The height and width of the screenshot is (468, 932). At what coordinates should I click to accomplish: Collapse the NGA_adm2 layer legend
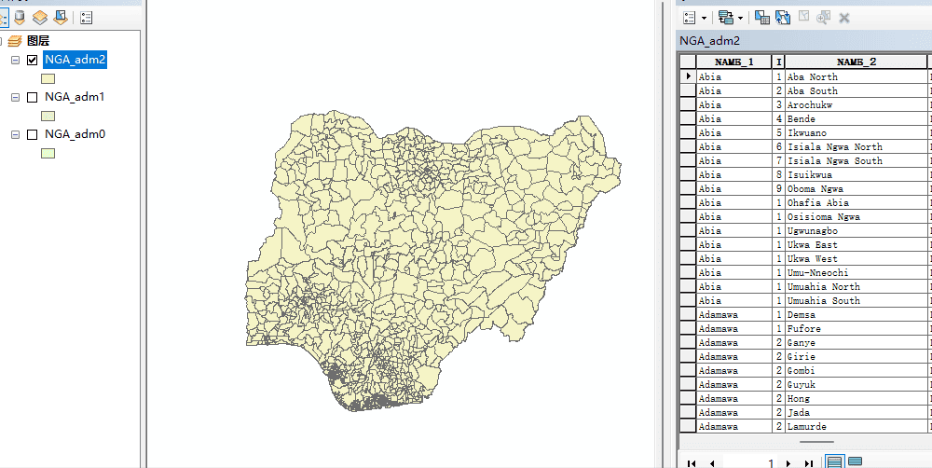(15, 60)
